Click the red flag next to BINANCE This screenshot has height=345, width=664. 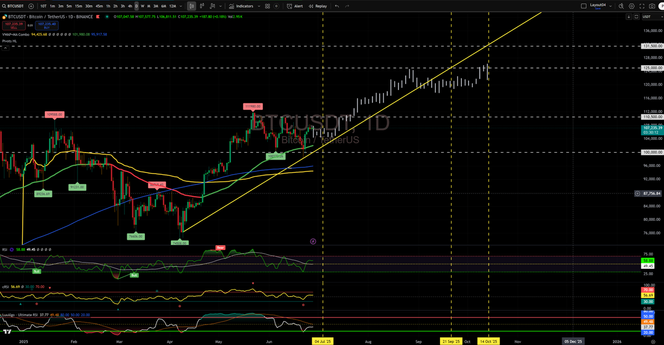[x=97, y=16]
